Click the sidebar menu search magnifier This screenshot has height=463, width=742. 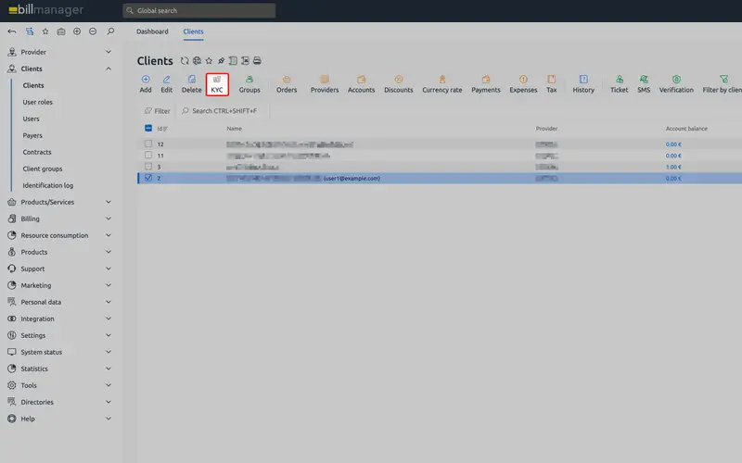tap(110, 31)
